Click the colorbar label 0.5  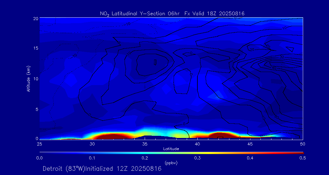click(302, 158)
